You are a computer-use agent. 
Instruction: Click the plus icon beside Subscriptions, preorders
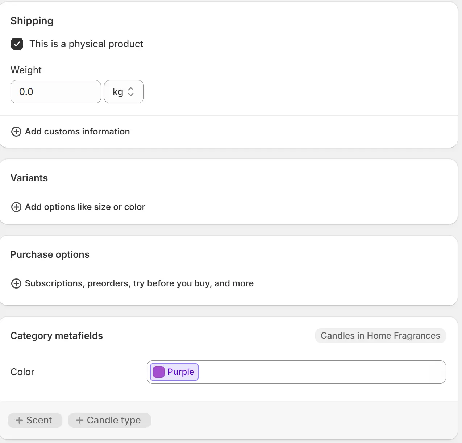tap(16, 283)
